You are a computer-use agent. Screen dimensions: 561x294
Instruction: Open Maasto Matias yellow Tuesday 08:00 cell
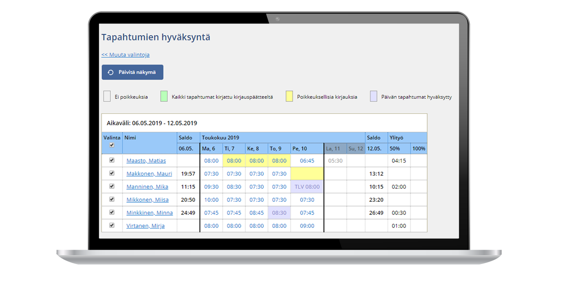click(234, 161)
